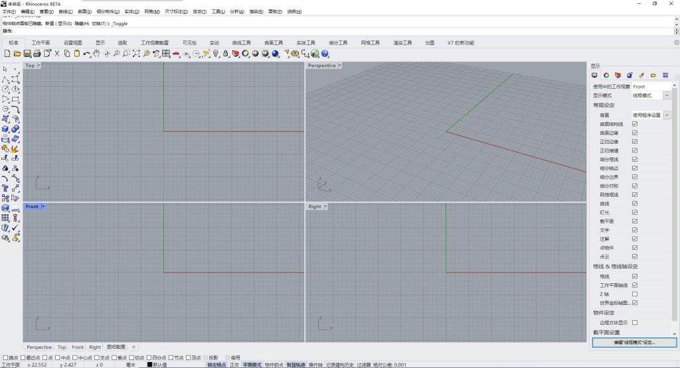Toggle 智慧轨迹 in the status bar
Image resolution: width=680 pixels, height=368 pixels.
pos(296,365)
